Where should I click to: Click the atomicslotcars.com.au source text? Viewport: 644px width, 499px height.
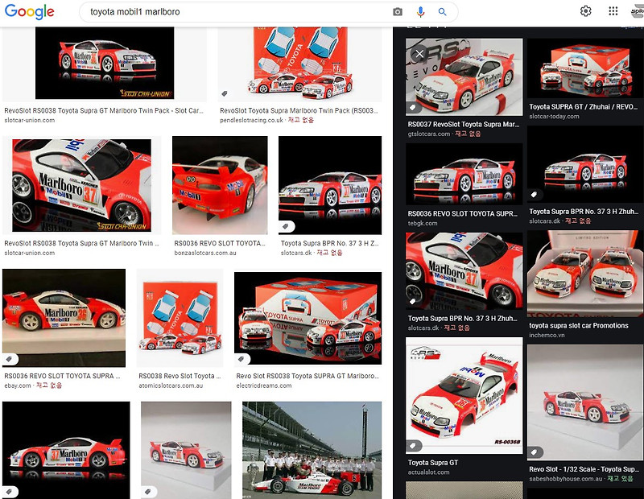click(171, 386)
